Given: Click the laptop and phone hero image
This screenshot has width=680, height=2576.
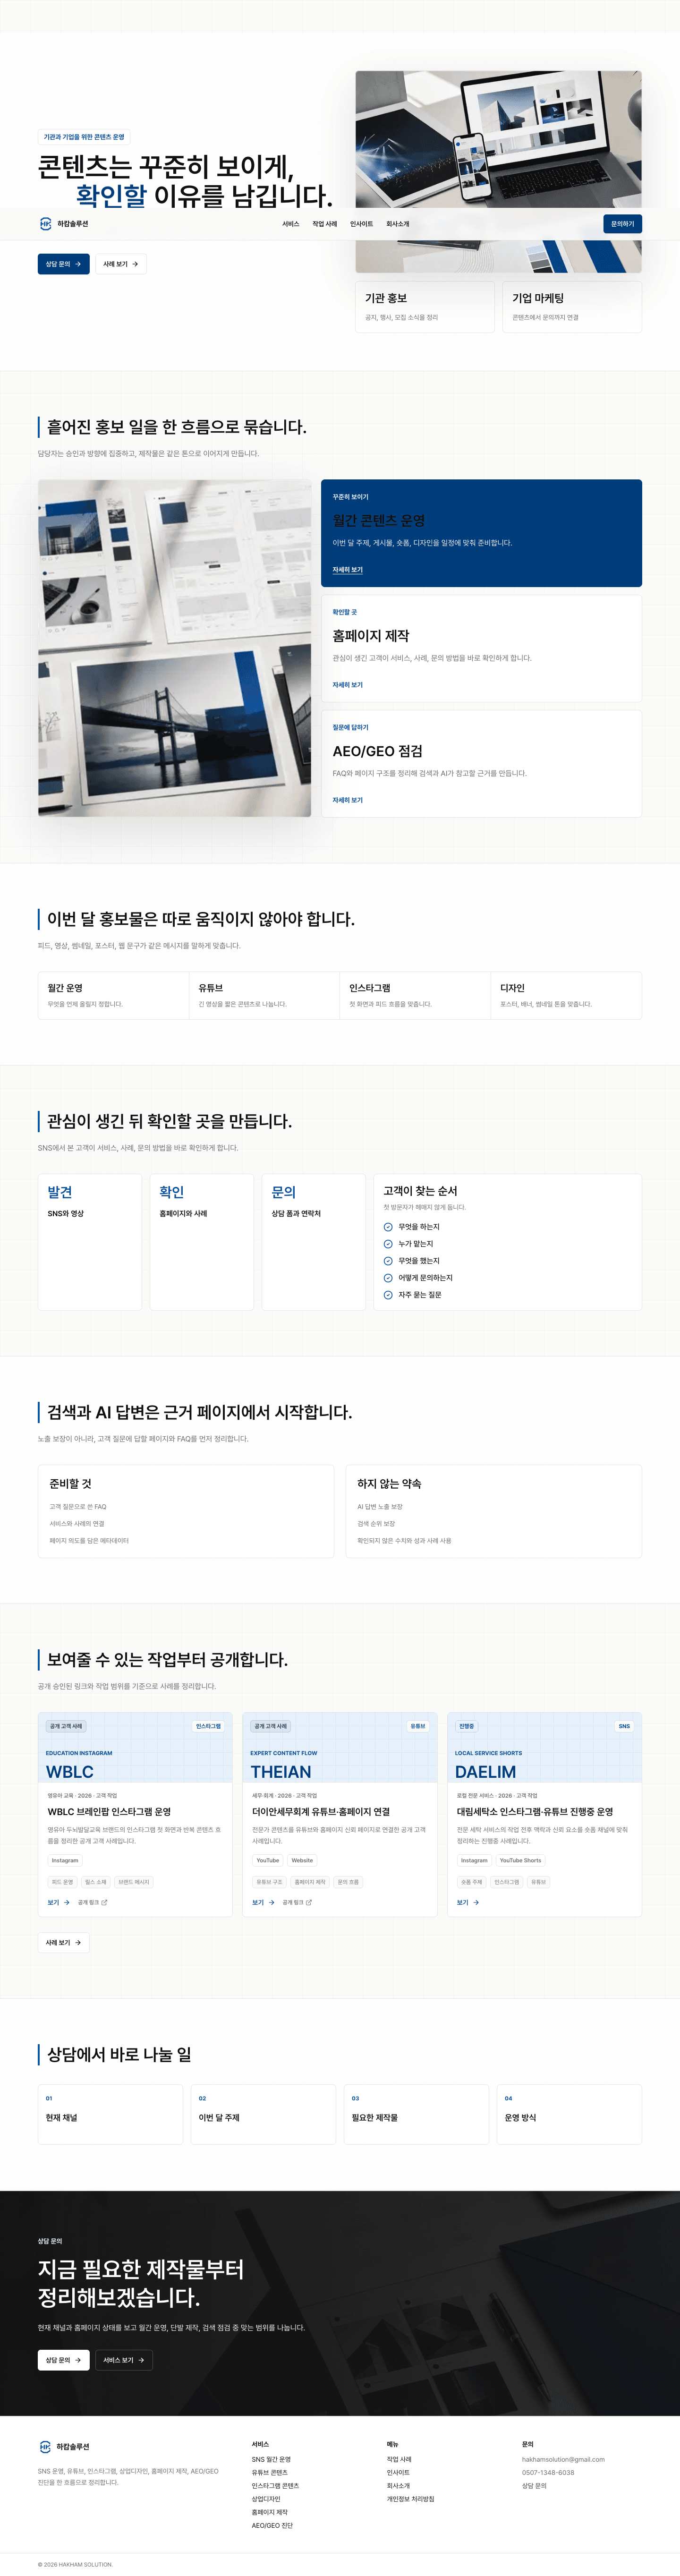Looking at the screenshot, I should click(498, 172).
